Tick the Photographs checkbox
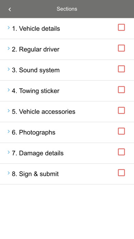 pyautogui.click(x=121, y=131)
